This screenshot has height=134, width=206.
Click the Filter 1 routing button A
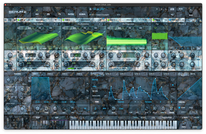click(x=176, y=48)
